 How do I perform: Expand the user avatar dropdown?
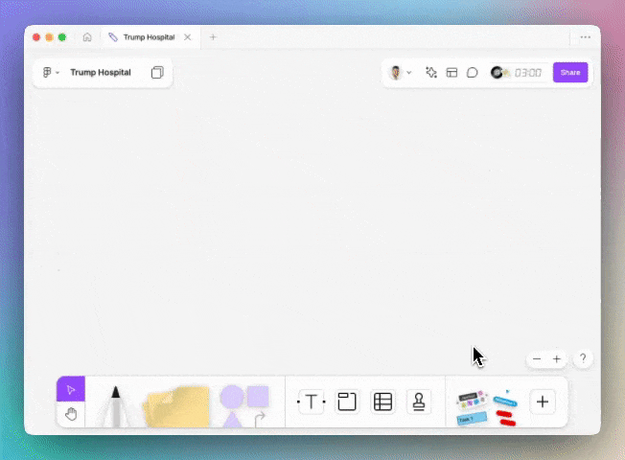click(x=400, y=73)
